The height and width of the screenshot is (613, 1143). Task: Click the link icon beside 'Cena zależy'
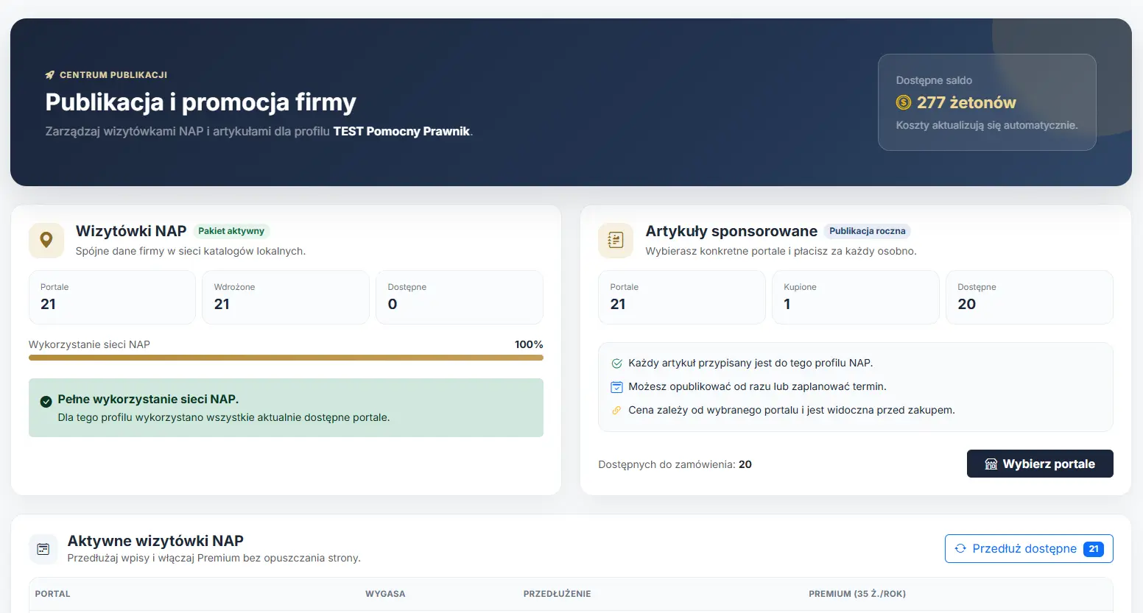point(617,410)
